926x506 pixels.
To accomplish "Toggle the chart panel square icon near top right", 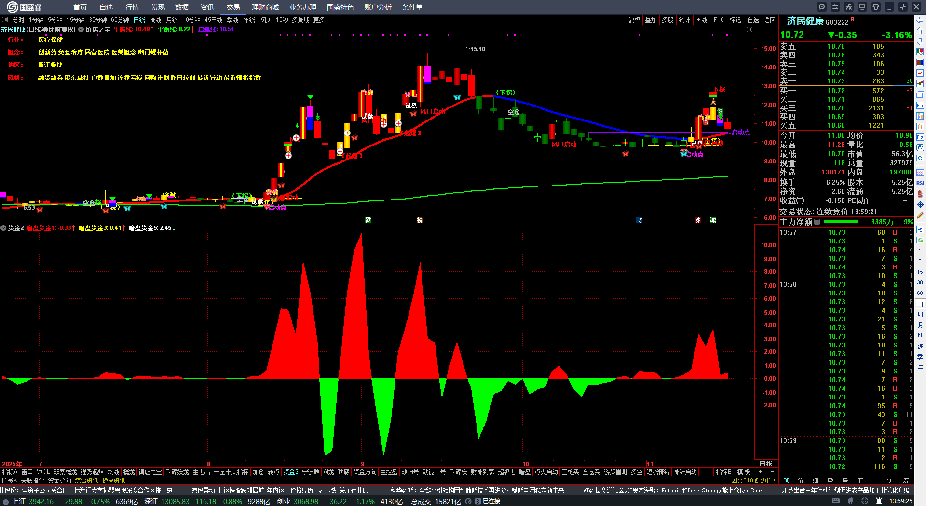I will coord(749,29).
